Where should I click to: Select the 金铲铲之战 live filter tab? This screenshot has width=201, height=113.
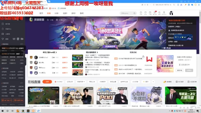click(124, 82)
